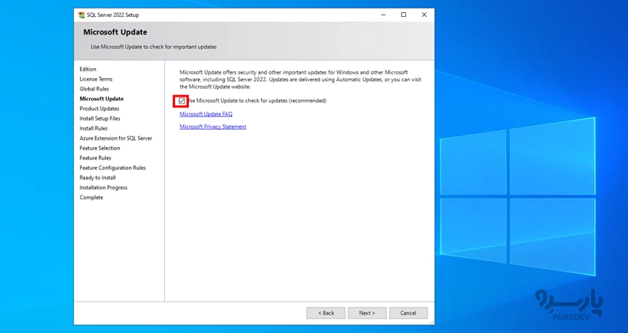628x333 pixels.
Task: Open the Microsoft Update FAQ link
Action: (206, 114)
